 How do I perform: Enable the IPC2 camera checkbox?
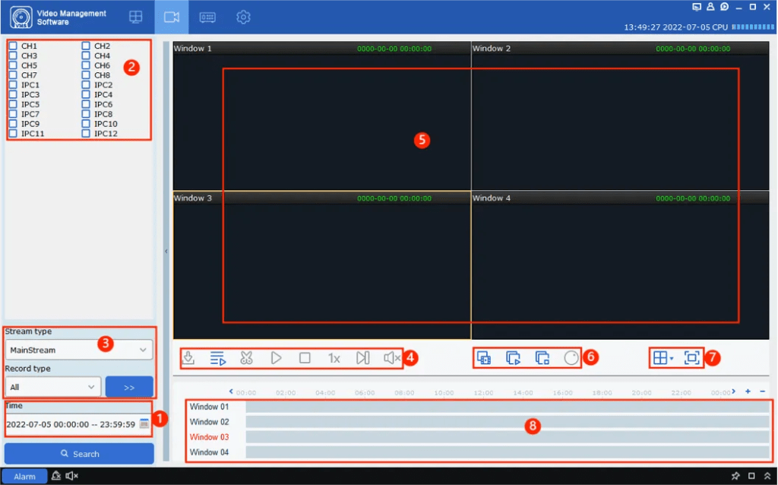[x=86, y=85]
